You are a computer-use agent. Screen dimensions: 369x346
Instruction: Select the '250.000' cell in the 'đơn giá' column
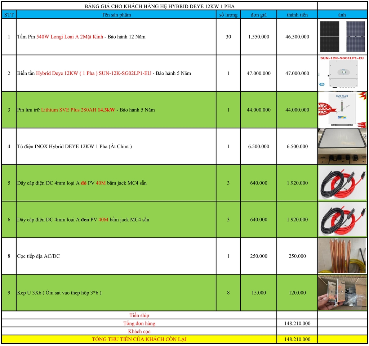(259, 256)
